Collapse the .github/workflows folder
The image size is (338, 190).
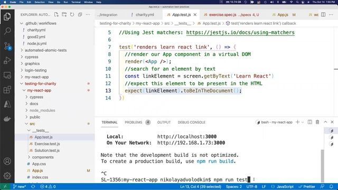55,23
